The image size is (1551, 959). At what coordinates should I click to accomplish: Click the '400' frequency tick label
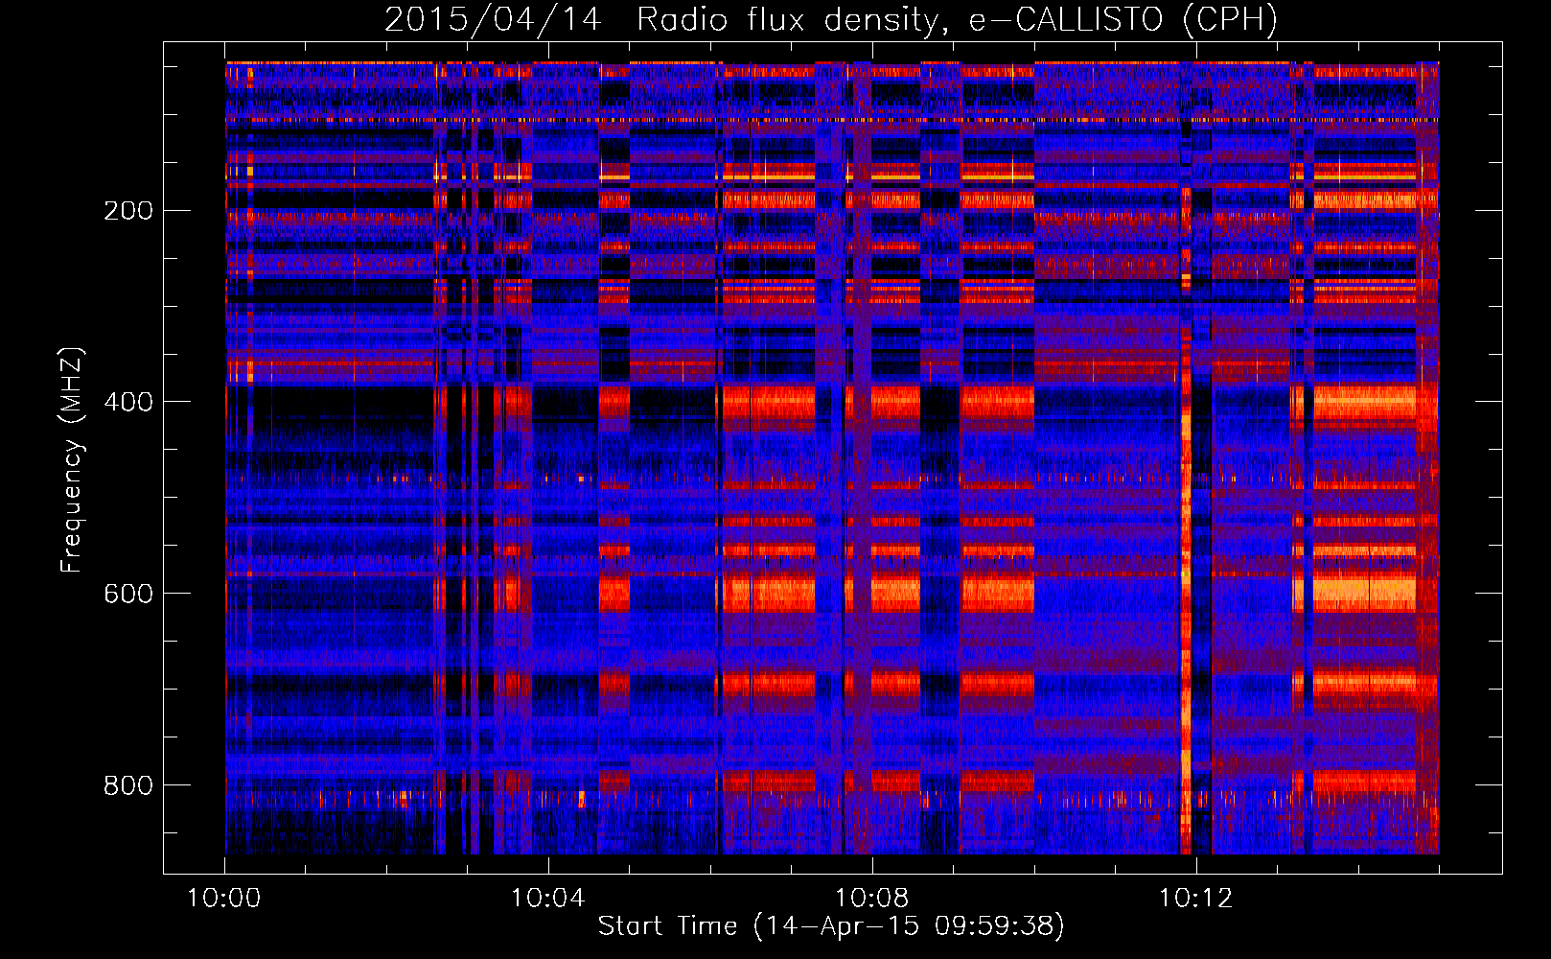tap(127, 403)
